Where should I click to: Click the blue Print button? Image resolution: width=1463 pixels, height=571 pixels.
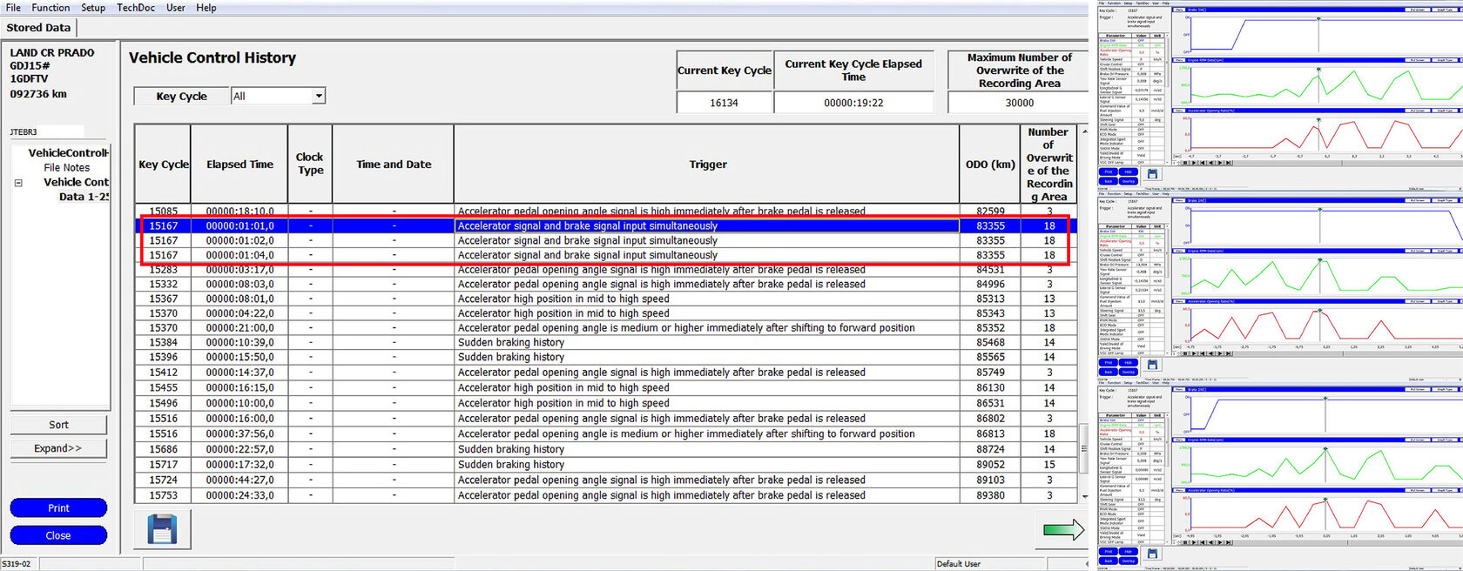point(58,507)
